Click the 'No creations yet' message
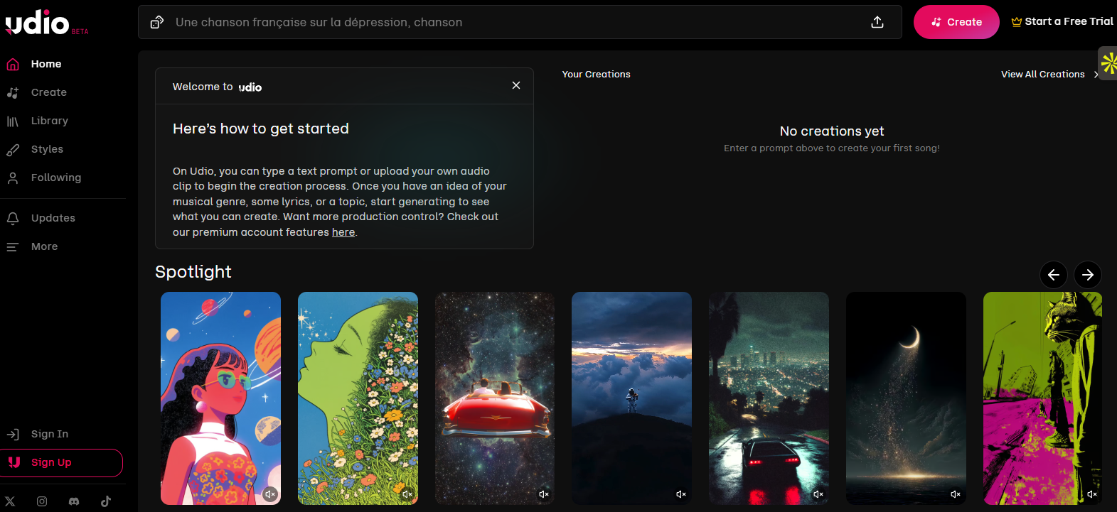Screen dimensions: 1117x512 (x=832, y=131)
